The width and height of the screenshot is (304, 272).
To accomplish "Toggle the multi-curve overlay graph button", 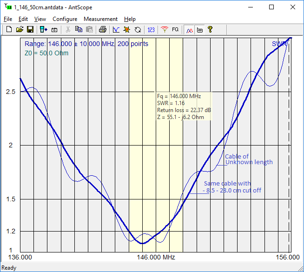I will 189,29.
